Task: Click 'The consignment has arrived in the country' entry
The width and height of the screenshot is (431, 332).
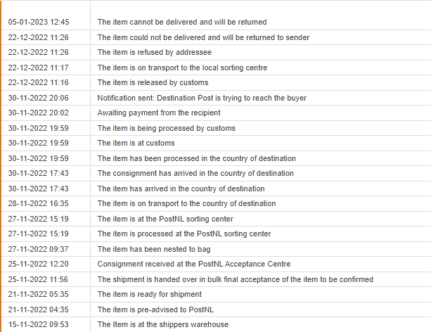Action: tap(195, 173)
